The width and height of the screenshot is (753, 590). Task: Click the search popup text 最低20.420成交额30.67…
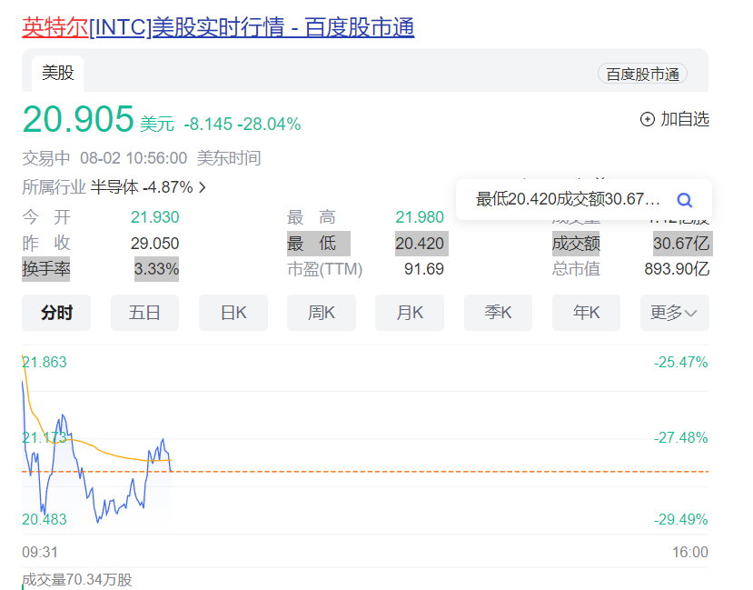pos(568,199)
